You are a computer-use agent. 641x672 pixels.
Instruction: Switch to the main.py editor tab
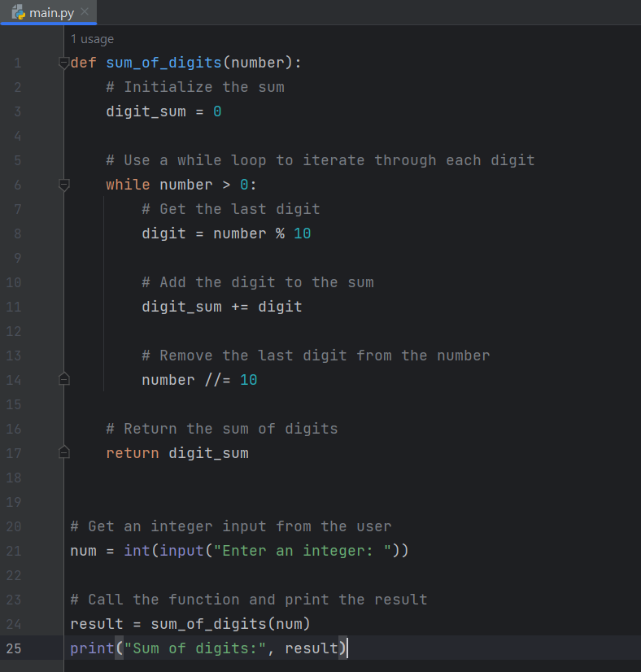pyautogui.click(x=50, y=12)
